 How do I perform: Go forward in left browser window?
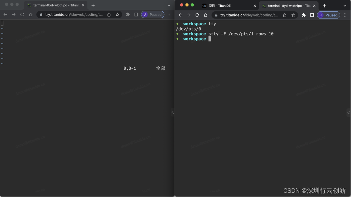[14, 15]
